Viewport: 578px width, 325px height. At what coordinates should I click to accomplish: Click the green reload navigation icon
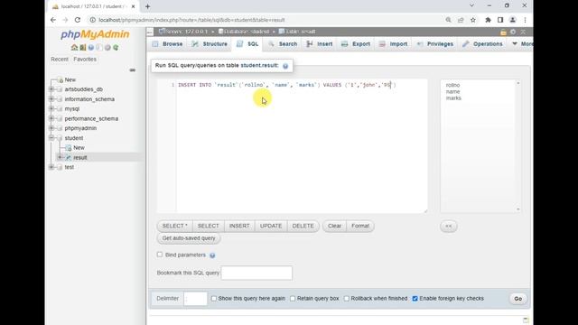(x=116, y=48)
